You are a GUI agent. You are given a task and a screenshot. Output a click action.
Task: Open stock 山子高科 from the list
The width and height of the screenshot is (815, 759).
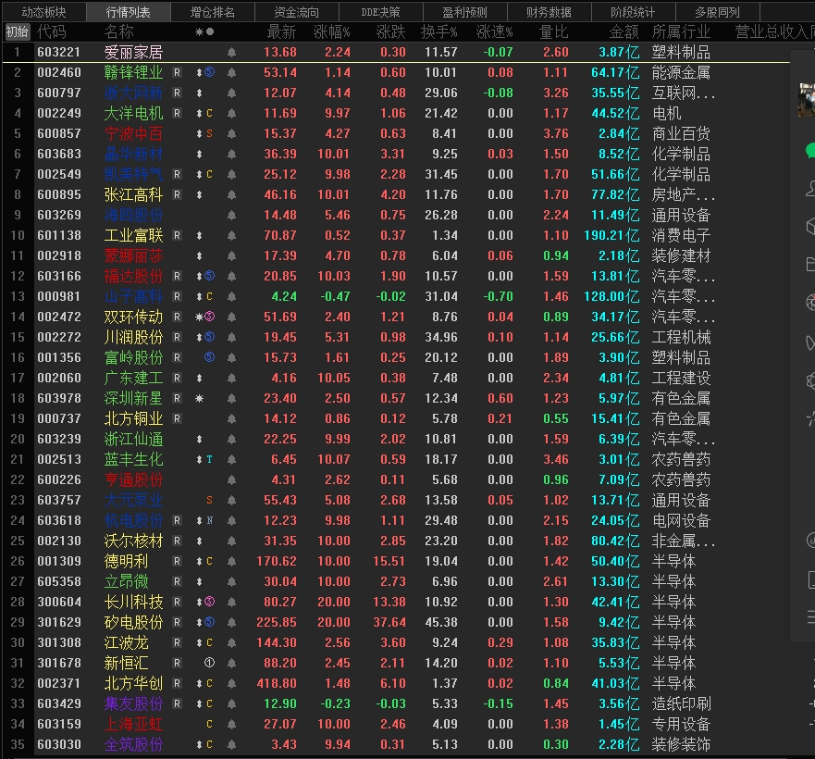(133, 296)
